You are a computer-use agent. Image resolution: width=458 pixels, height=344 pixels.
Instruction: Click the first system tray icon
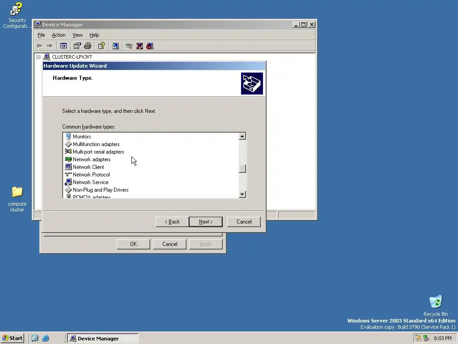coord(418,338)
